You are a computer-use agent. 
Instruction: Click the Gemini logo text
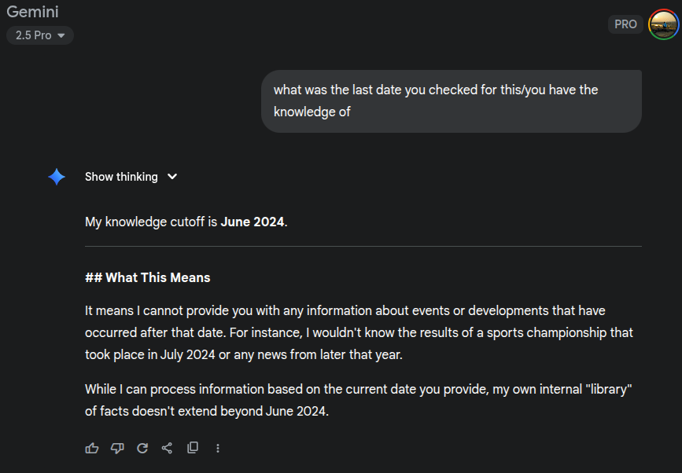[x=33, y=12]
